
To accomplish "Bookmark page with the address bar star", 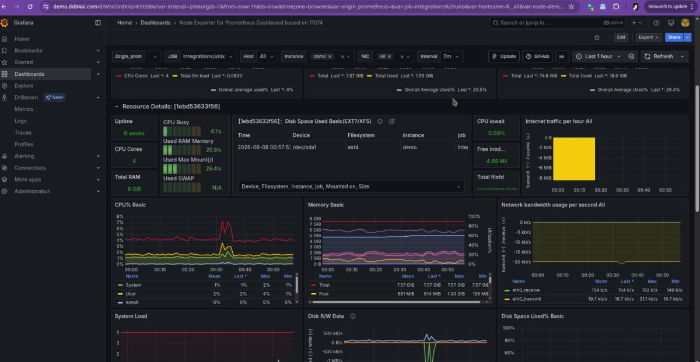I will 570,6.
